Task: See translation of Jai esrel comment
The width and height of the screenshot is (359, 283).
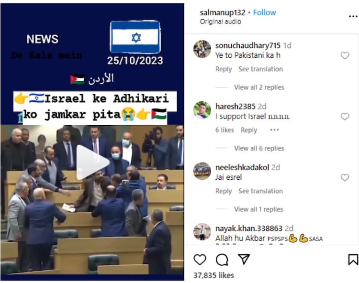Action: (x=260, y=191)
